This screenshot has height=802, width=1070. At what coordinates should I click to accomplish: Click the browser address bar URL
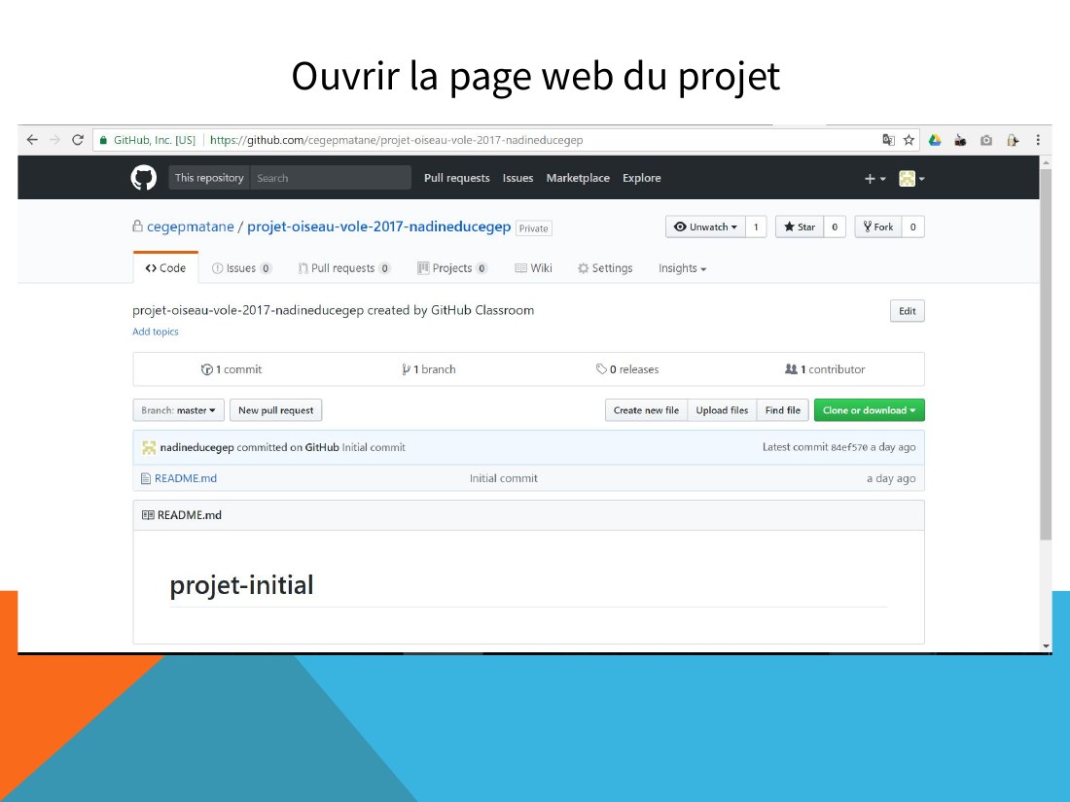[397, 140]
